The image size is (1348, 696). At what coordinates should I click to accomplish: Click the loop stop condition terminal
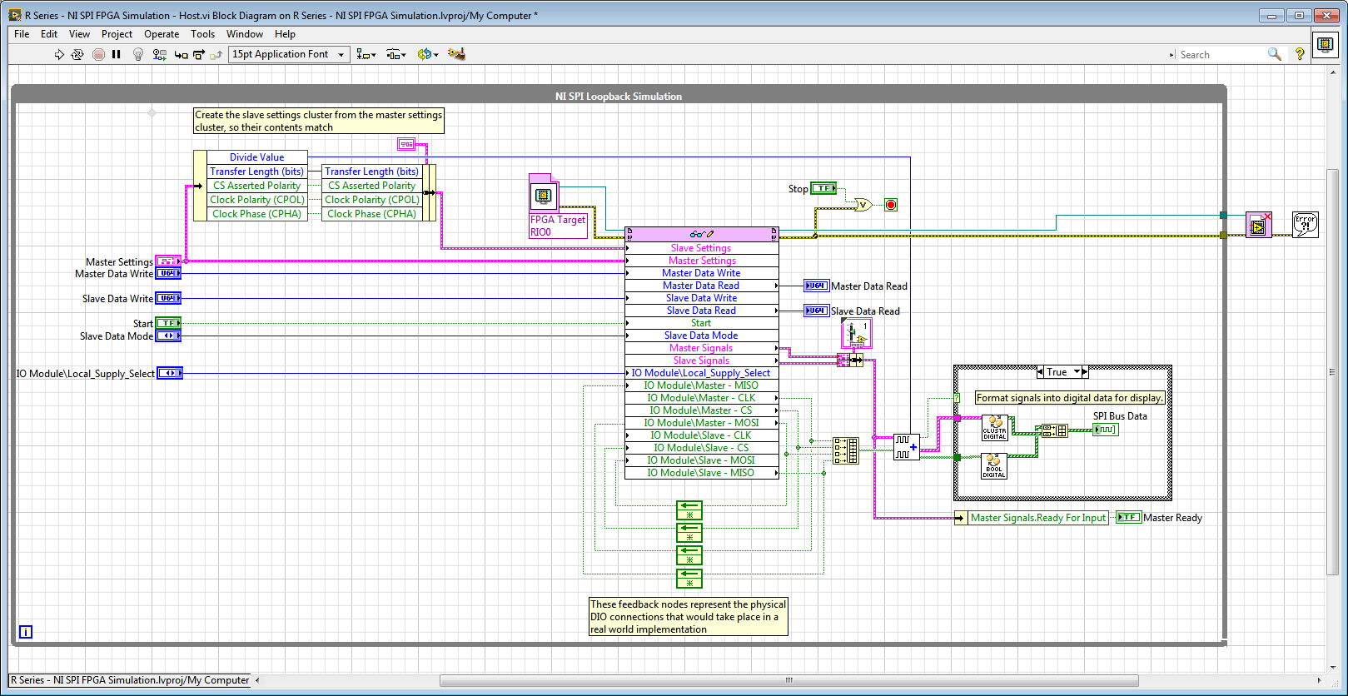click(891, 205)
